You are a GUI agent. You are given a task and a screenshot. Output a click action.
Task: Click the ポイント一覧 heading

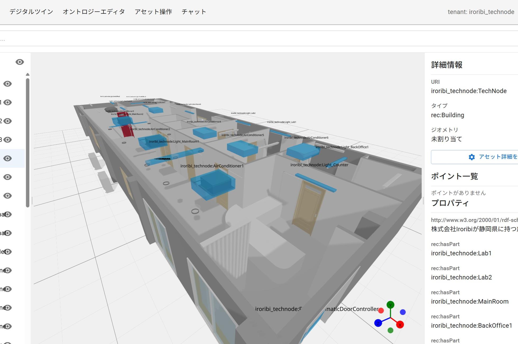point(455,176)
